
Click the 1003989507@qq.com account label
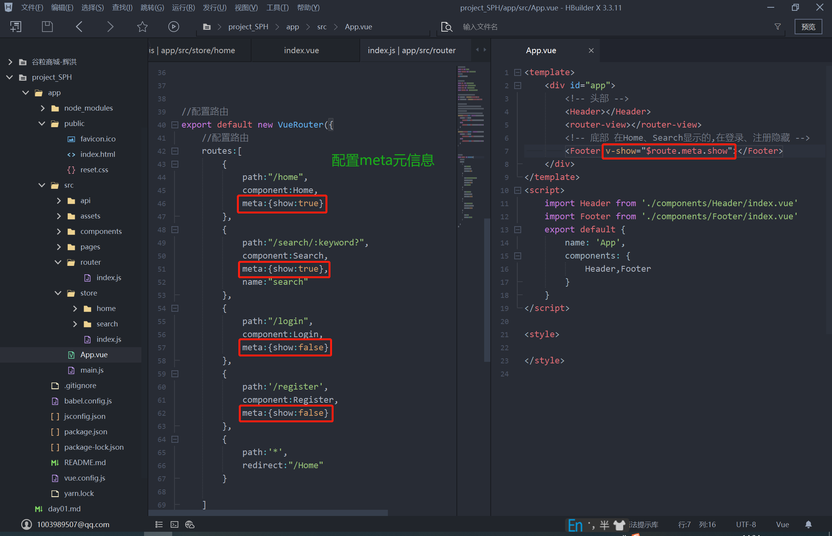(x=73, y=524)
